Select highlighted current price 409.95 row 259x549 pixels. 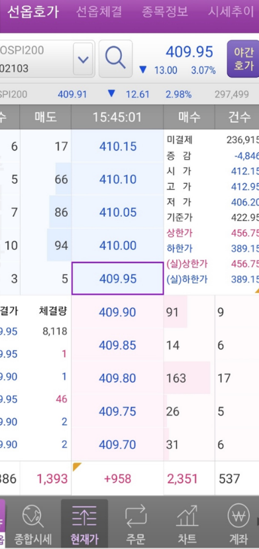118,278
